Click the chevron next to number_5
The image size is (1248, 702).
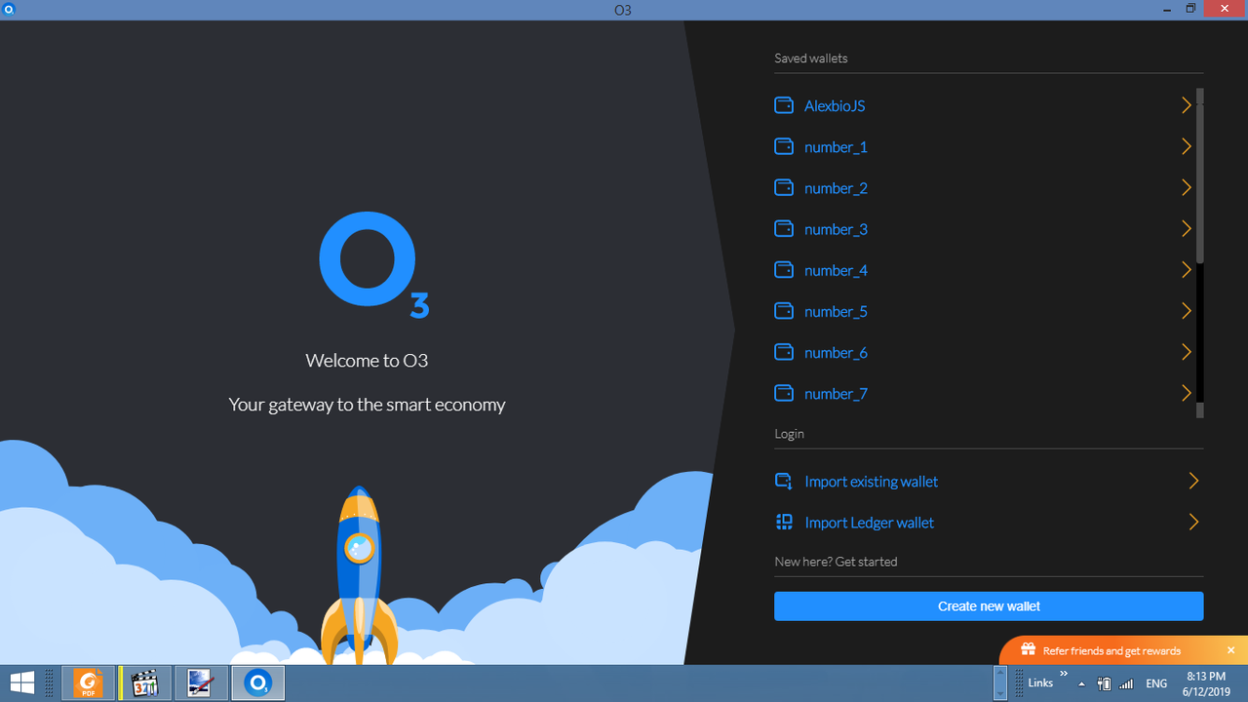coord(1187,310)
